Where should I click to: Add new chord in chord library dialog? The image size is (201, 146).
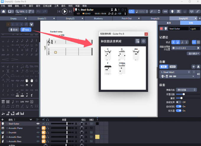coord(137,41)
